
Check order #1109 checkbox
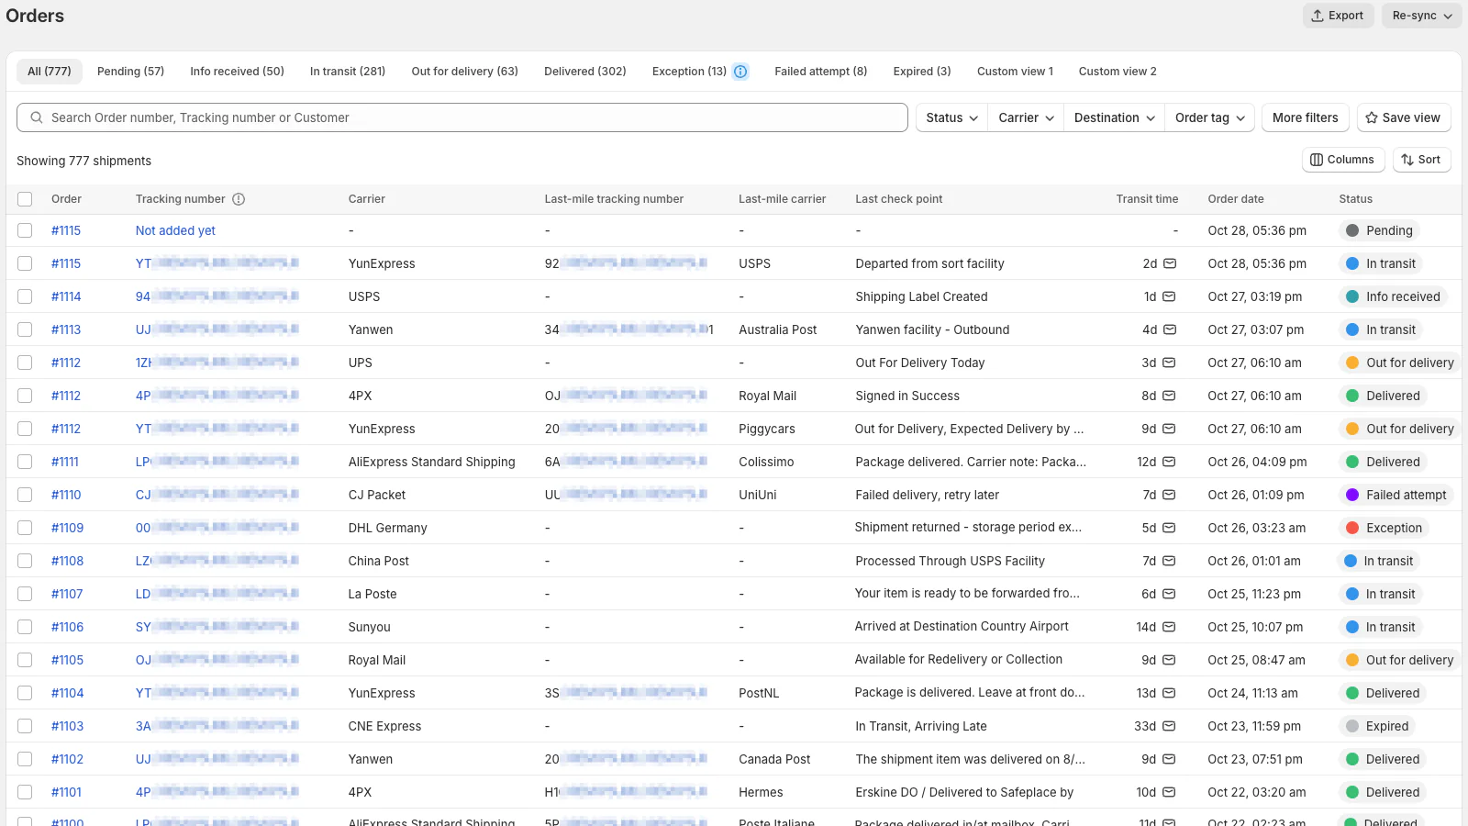tap(25, 528)
